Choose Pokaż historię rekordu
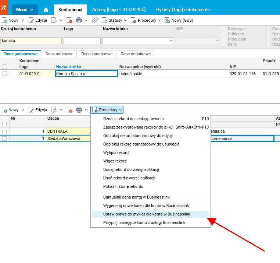Image resolution: width=280 pixels, height=263 pixels. point(151,186)
